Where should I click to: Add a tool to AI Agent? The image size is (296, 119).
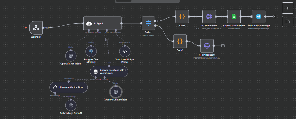(107, 39)
